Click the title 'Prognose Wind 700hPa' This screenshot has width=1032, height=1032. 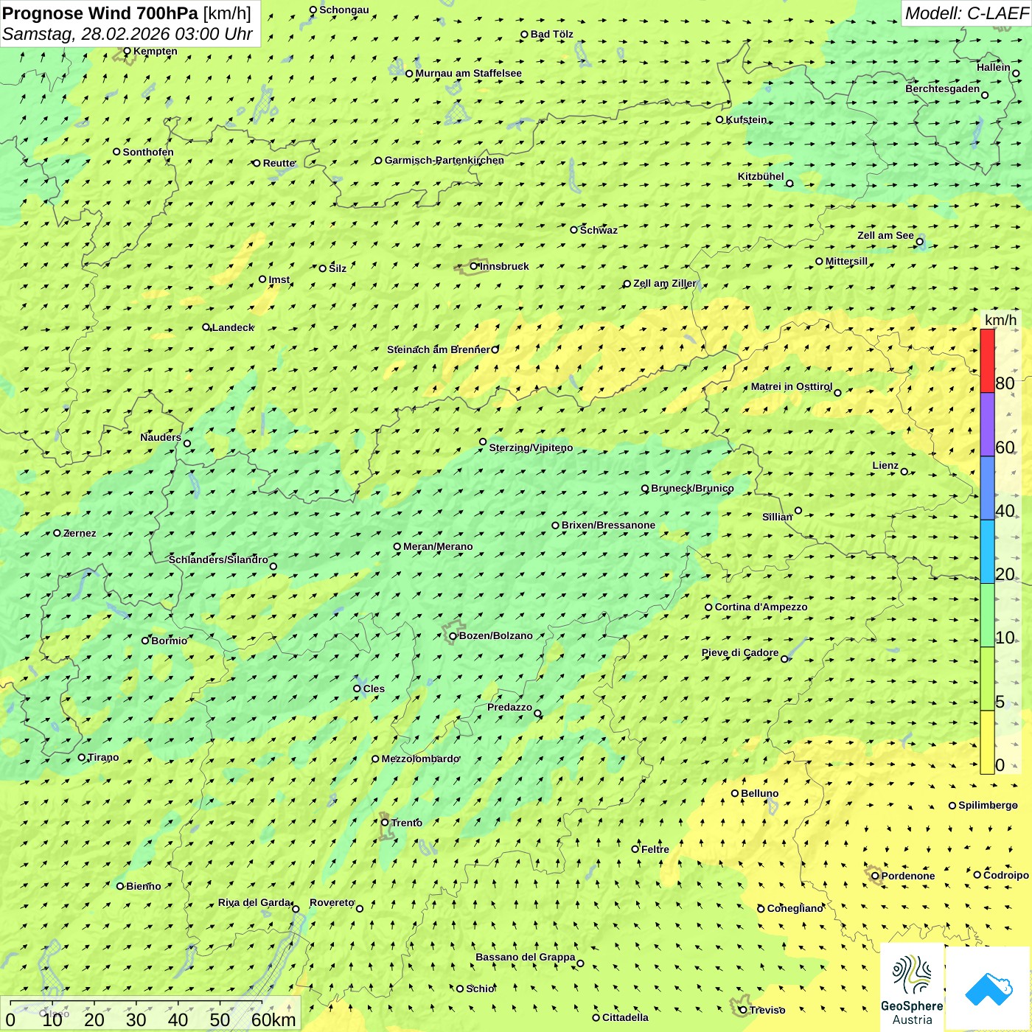point(100,13)
